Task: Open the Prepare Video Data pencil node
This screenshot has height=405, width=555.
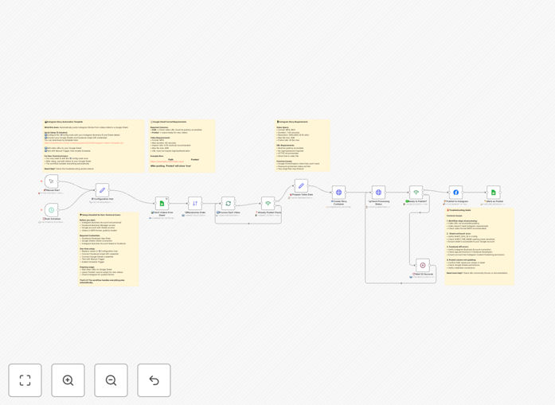Action: pyautogui.click(x=301, y=185)
